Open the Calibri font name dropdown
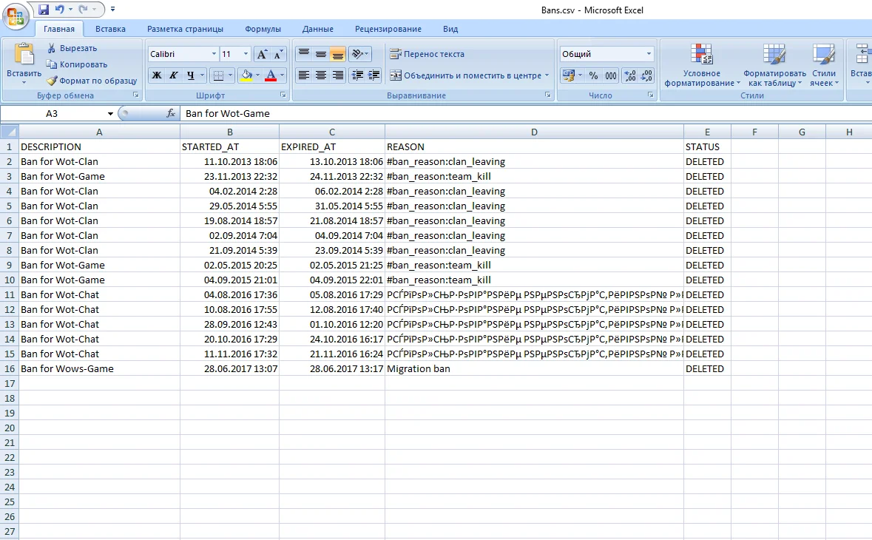This screenshot has width=872, height=540. coord(214,54)
